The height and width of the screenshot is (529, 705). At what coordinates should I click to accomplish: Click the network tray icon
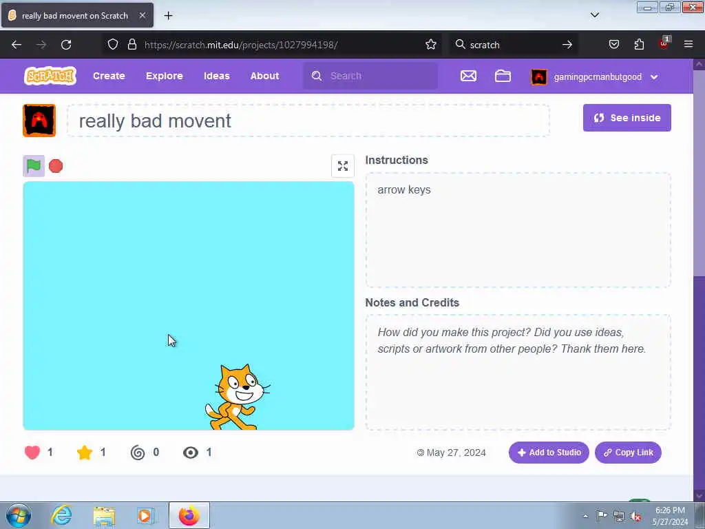pos(619,516)
